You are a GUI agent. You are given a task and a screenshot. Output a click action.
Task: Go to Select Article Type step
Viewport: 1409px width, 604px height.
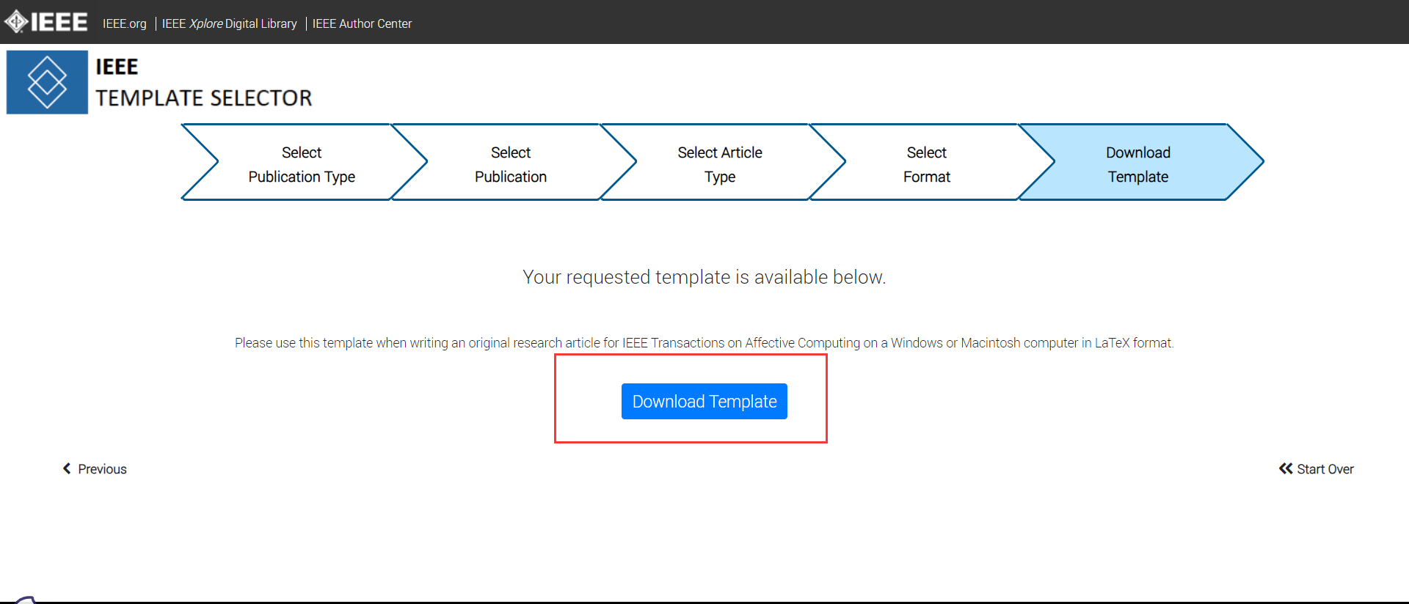coord(720,164)
